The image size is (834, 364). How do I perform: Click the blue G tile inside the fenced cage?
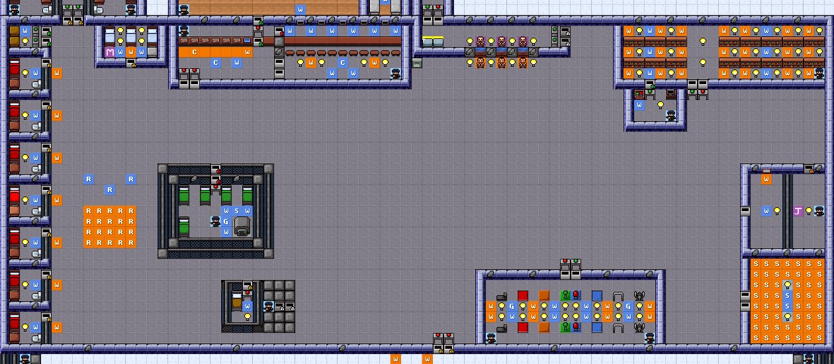[226, 221]
